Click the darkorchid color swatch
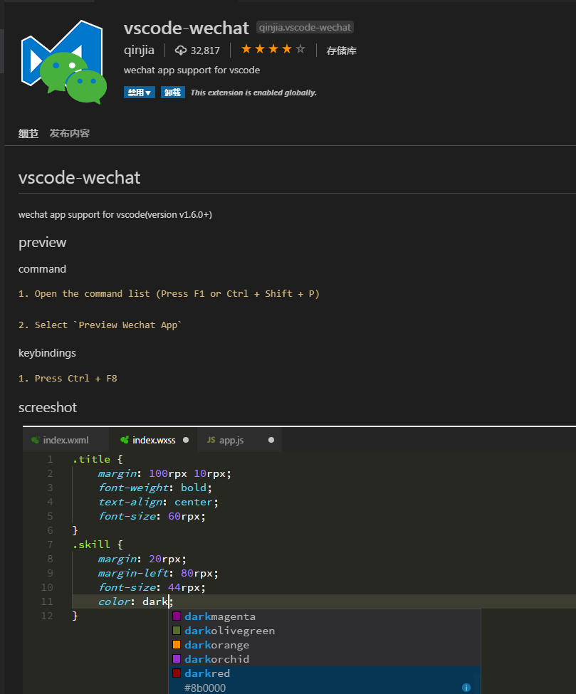 (x=177, y=658)
